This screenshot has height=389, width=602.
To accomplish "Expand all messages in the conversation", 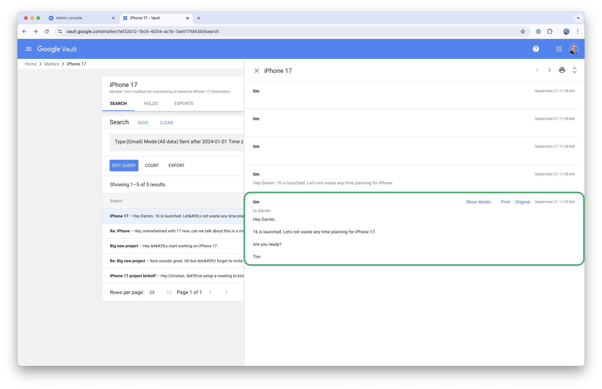I will (x=575, y=70).
